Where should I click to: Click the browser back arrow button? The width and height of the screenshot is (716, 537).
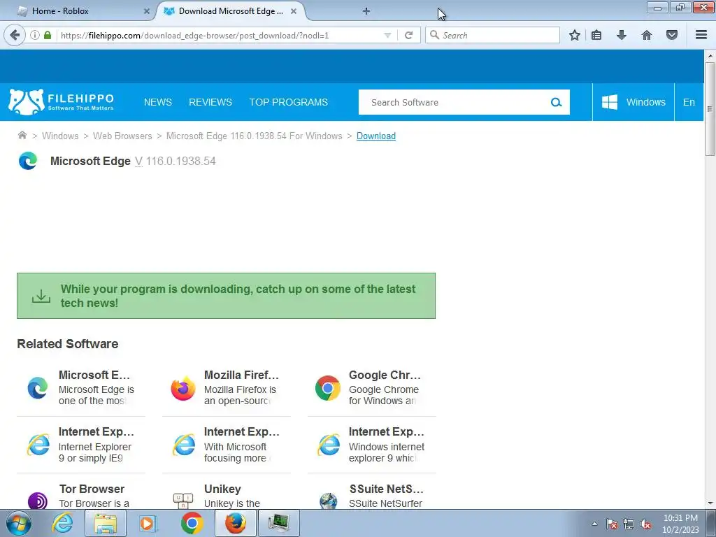(x=15, y=35)
